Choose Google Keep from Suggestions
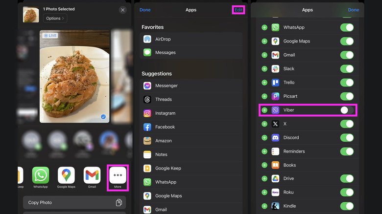The width and height of the screenshot is (382, 214). pyautogui.click(x=191, y=168)
